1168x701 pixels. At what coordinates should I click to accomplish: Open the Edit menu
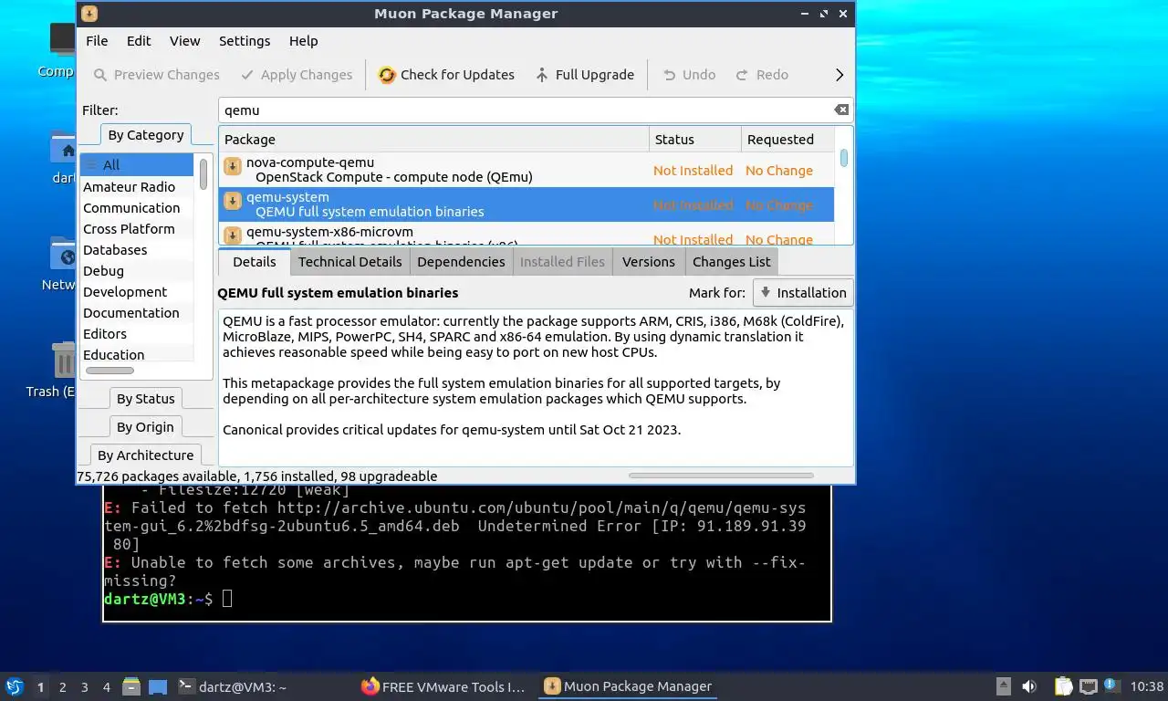click(x=139, y=41)
